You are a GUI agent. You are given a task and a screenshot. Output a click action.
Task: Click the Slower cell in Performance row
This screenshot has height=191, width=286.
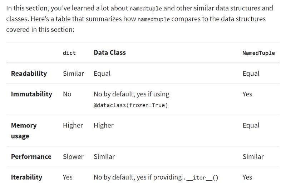coord(73,157)
